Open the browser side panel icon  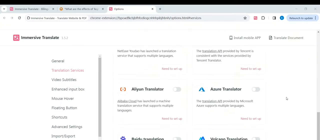(274, 18)
